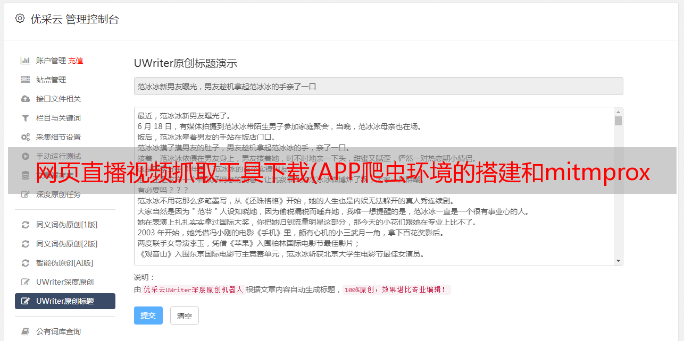Select 智能伪原创[AI版] in sidebar
684x341 pixels.
(x=65, y=263)
